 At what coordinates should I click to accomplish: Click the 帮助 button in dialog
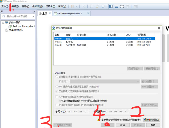click(x=153, y=125)
